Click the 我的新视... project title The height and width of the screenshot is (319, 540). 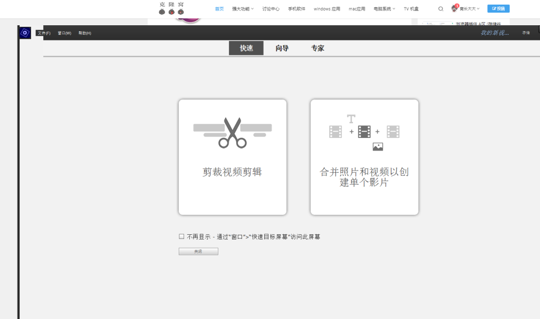pos(495,33)
